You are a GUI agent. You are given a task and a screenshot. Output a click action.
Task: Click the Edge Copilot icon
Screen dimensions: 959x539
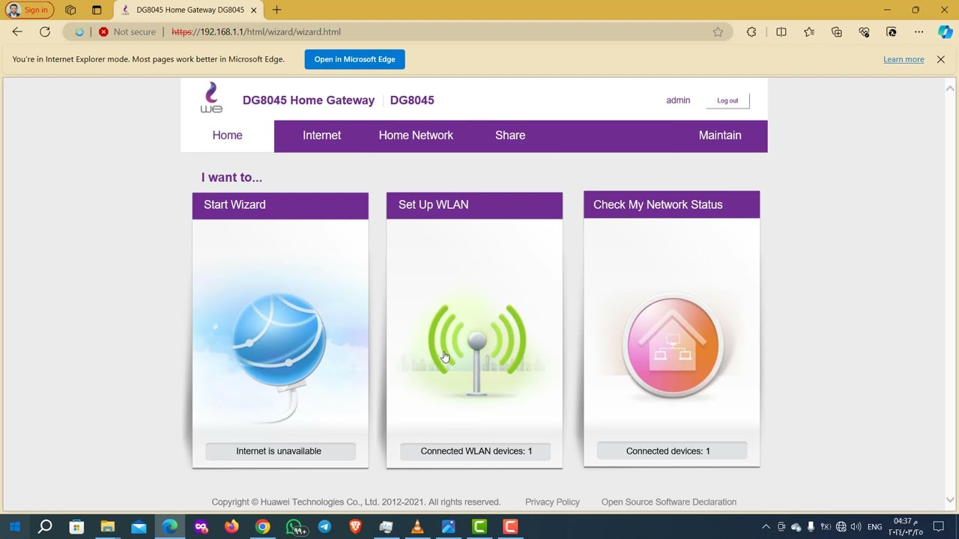[945, 32]
